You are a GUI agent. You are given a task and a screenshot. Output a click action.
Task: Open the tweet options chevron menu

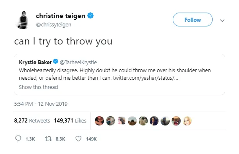[x=222, y=21]
